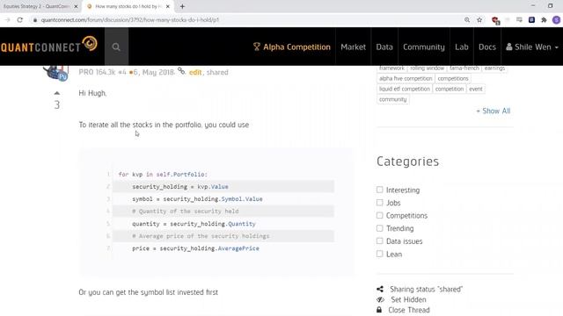Check the Jobs category box
The width and height of the screenshot is (563, 316).
[x=379, y=203]
